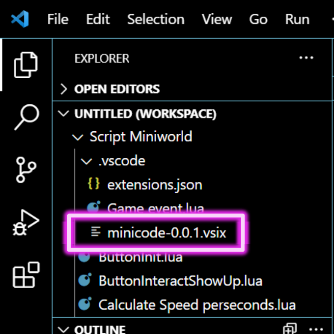Viewport: 334px width, 334px height.
Task: Open the Extensions view icon
Action: 26,275
